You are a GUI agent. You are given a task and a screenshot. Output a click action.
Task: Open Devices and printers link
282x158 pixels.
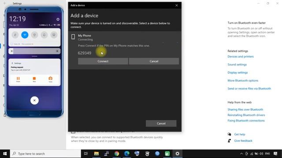coord(241,57)
